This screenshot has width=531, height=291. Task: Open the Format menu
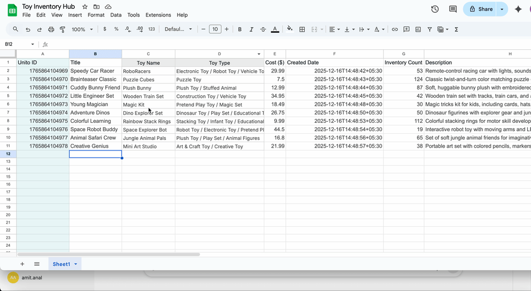(x=96, y=15)
